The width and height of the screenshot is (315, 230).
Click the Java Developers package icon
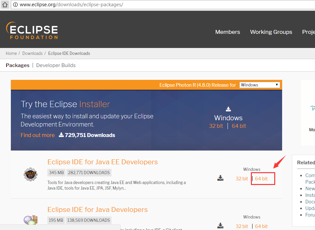point(31,220)
